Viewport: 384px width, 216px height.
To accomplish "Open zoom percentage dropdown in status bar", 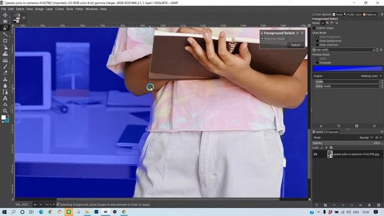I will 50,205.
